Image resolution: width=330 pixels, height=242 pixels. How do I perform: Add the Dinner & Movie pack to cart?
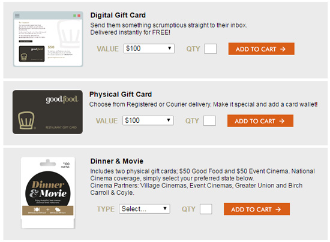point(257,209)
